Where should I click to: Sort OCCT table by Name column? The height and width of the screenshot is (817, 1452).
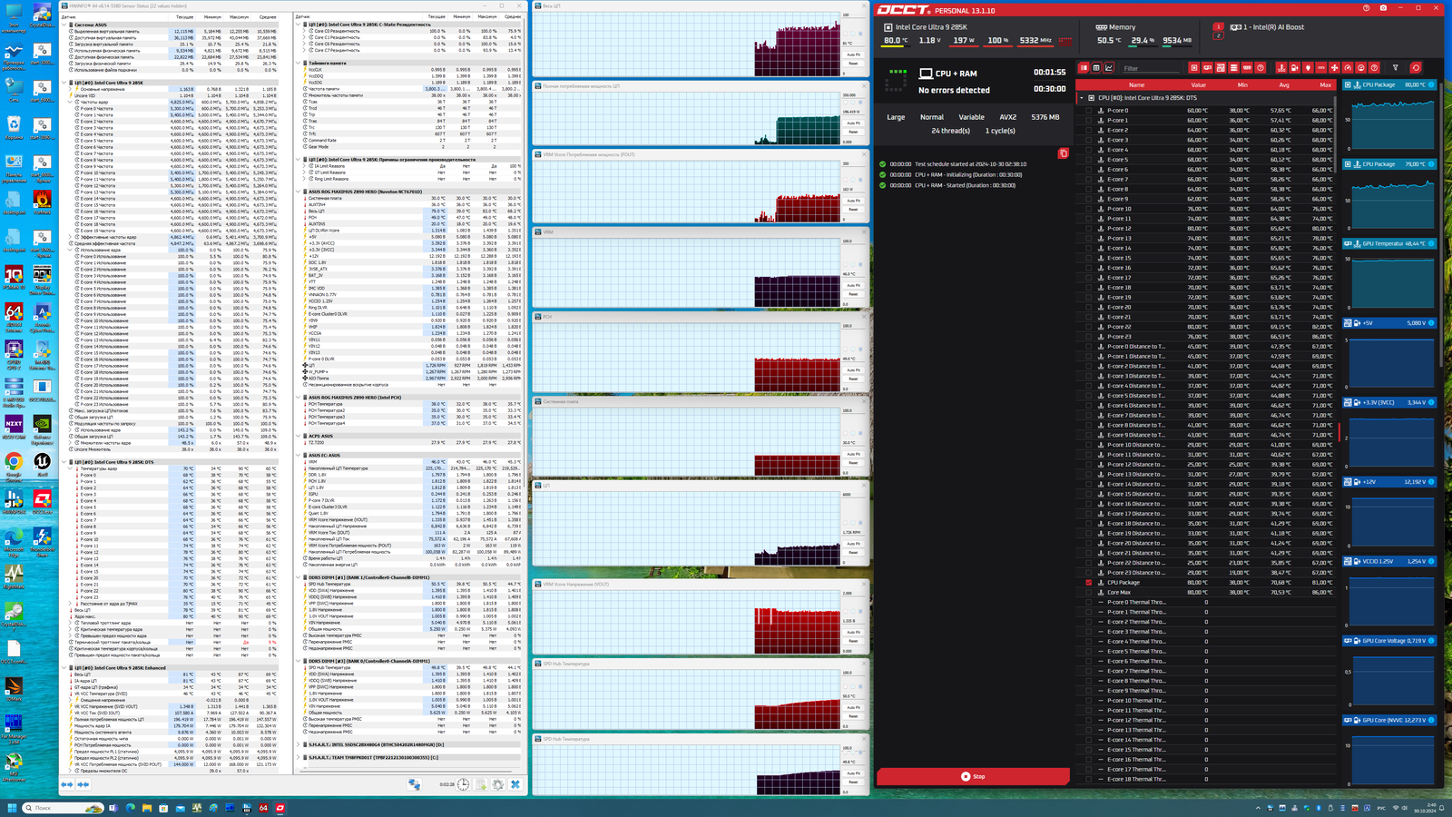[1136, 84]
